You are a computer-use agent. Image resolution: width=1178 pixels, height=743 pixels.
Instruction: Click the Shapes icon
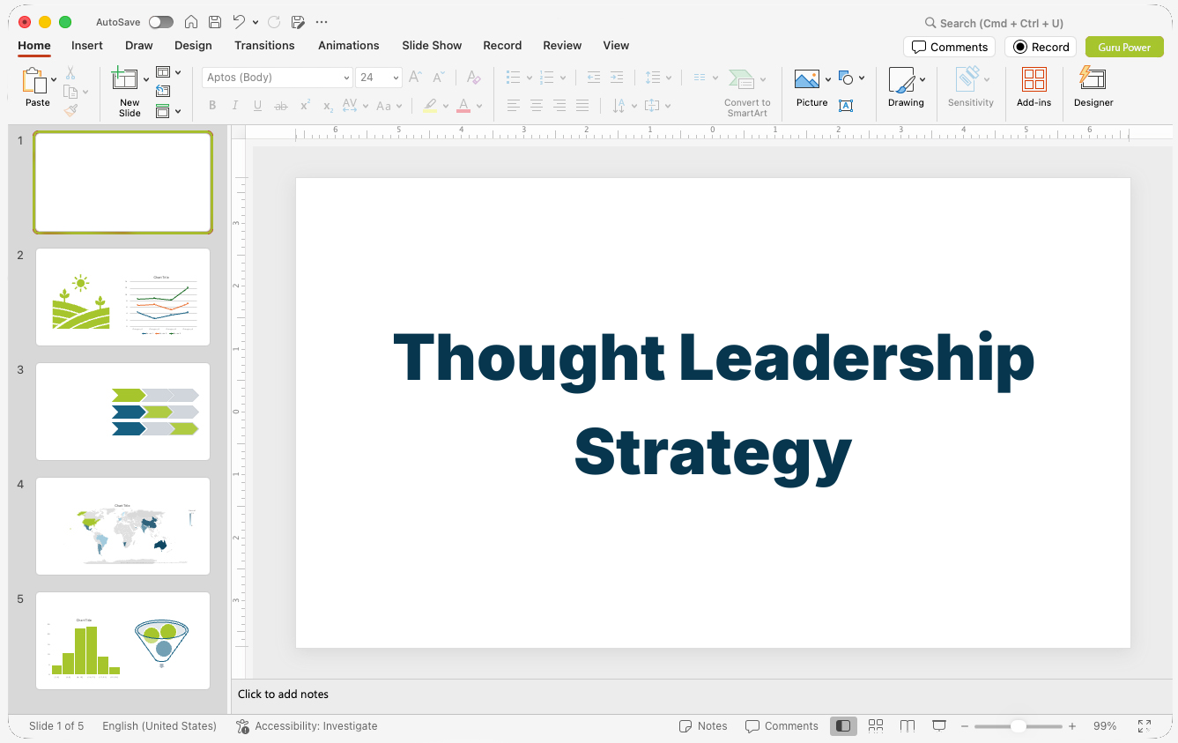tap(847, 78)
